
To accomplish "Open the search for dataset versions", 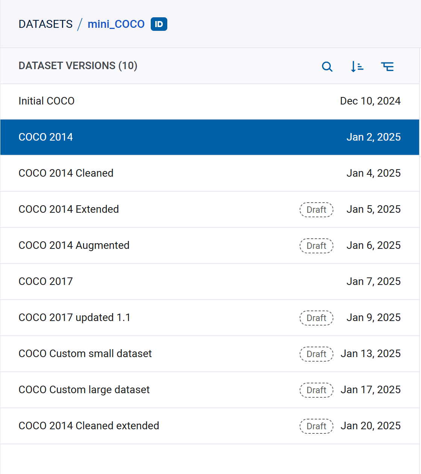I will pyautogui.click(x=327, y=67).
